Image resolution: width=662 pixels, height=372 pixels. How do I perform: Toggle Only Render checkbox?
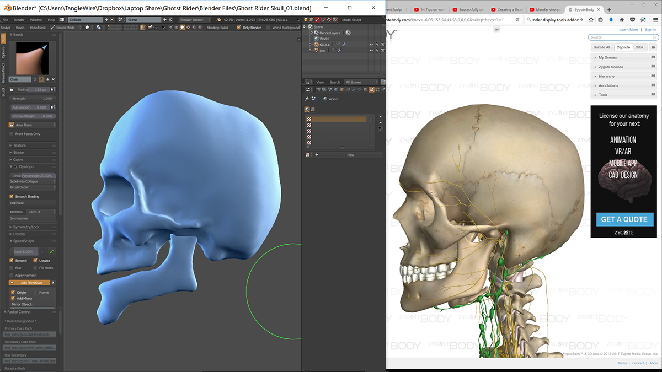tap(239, 28)
